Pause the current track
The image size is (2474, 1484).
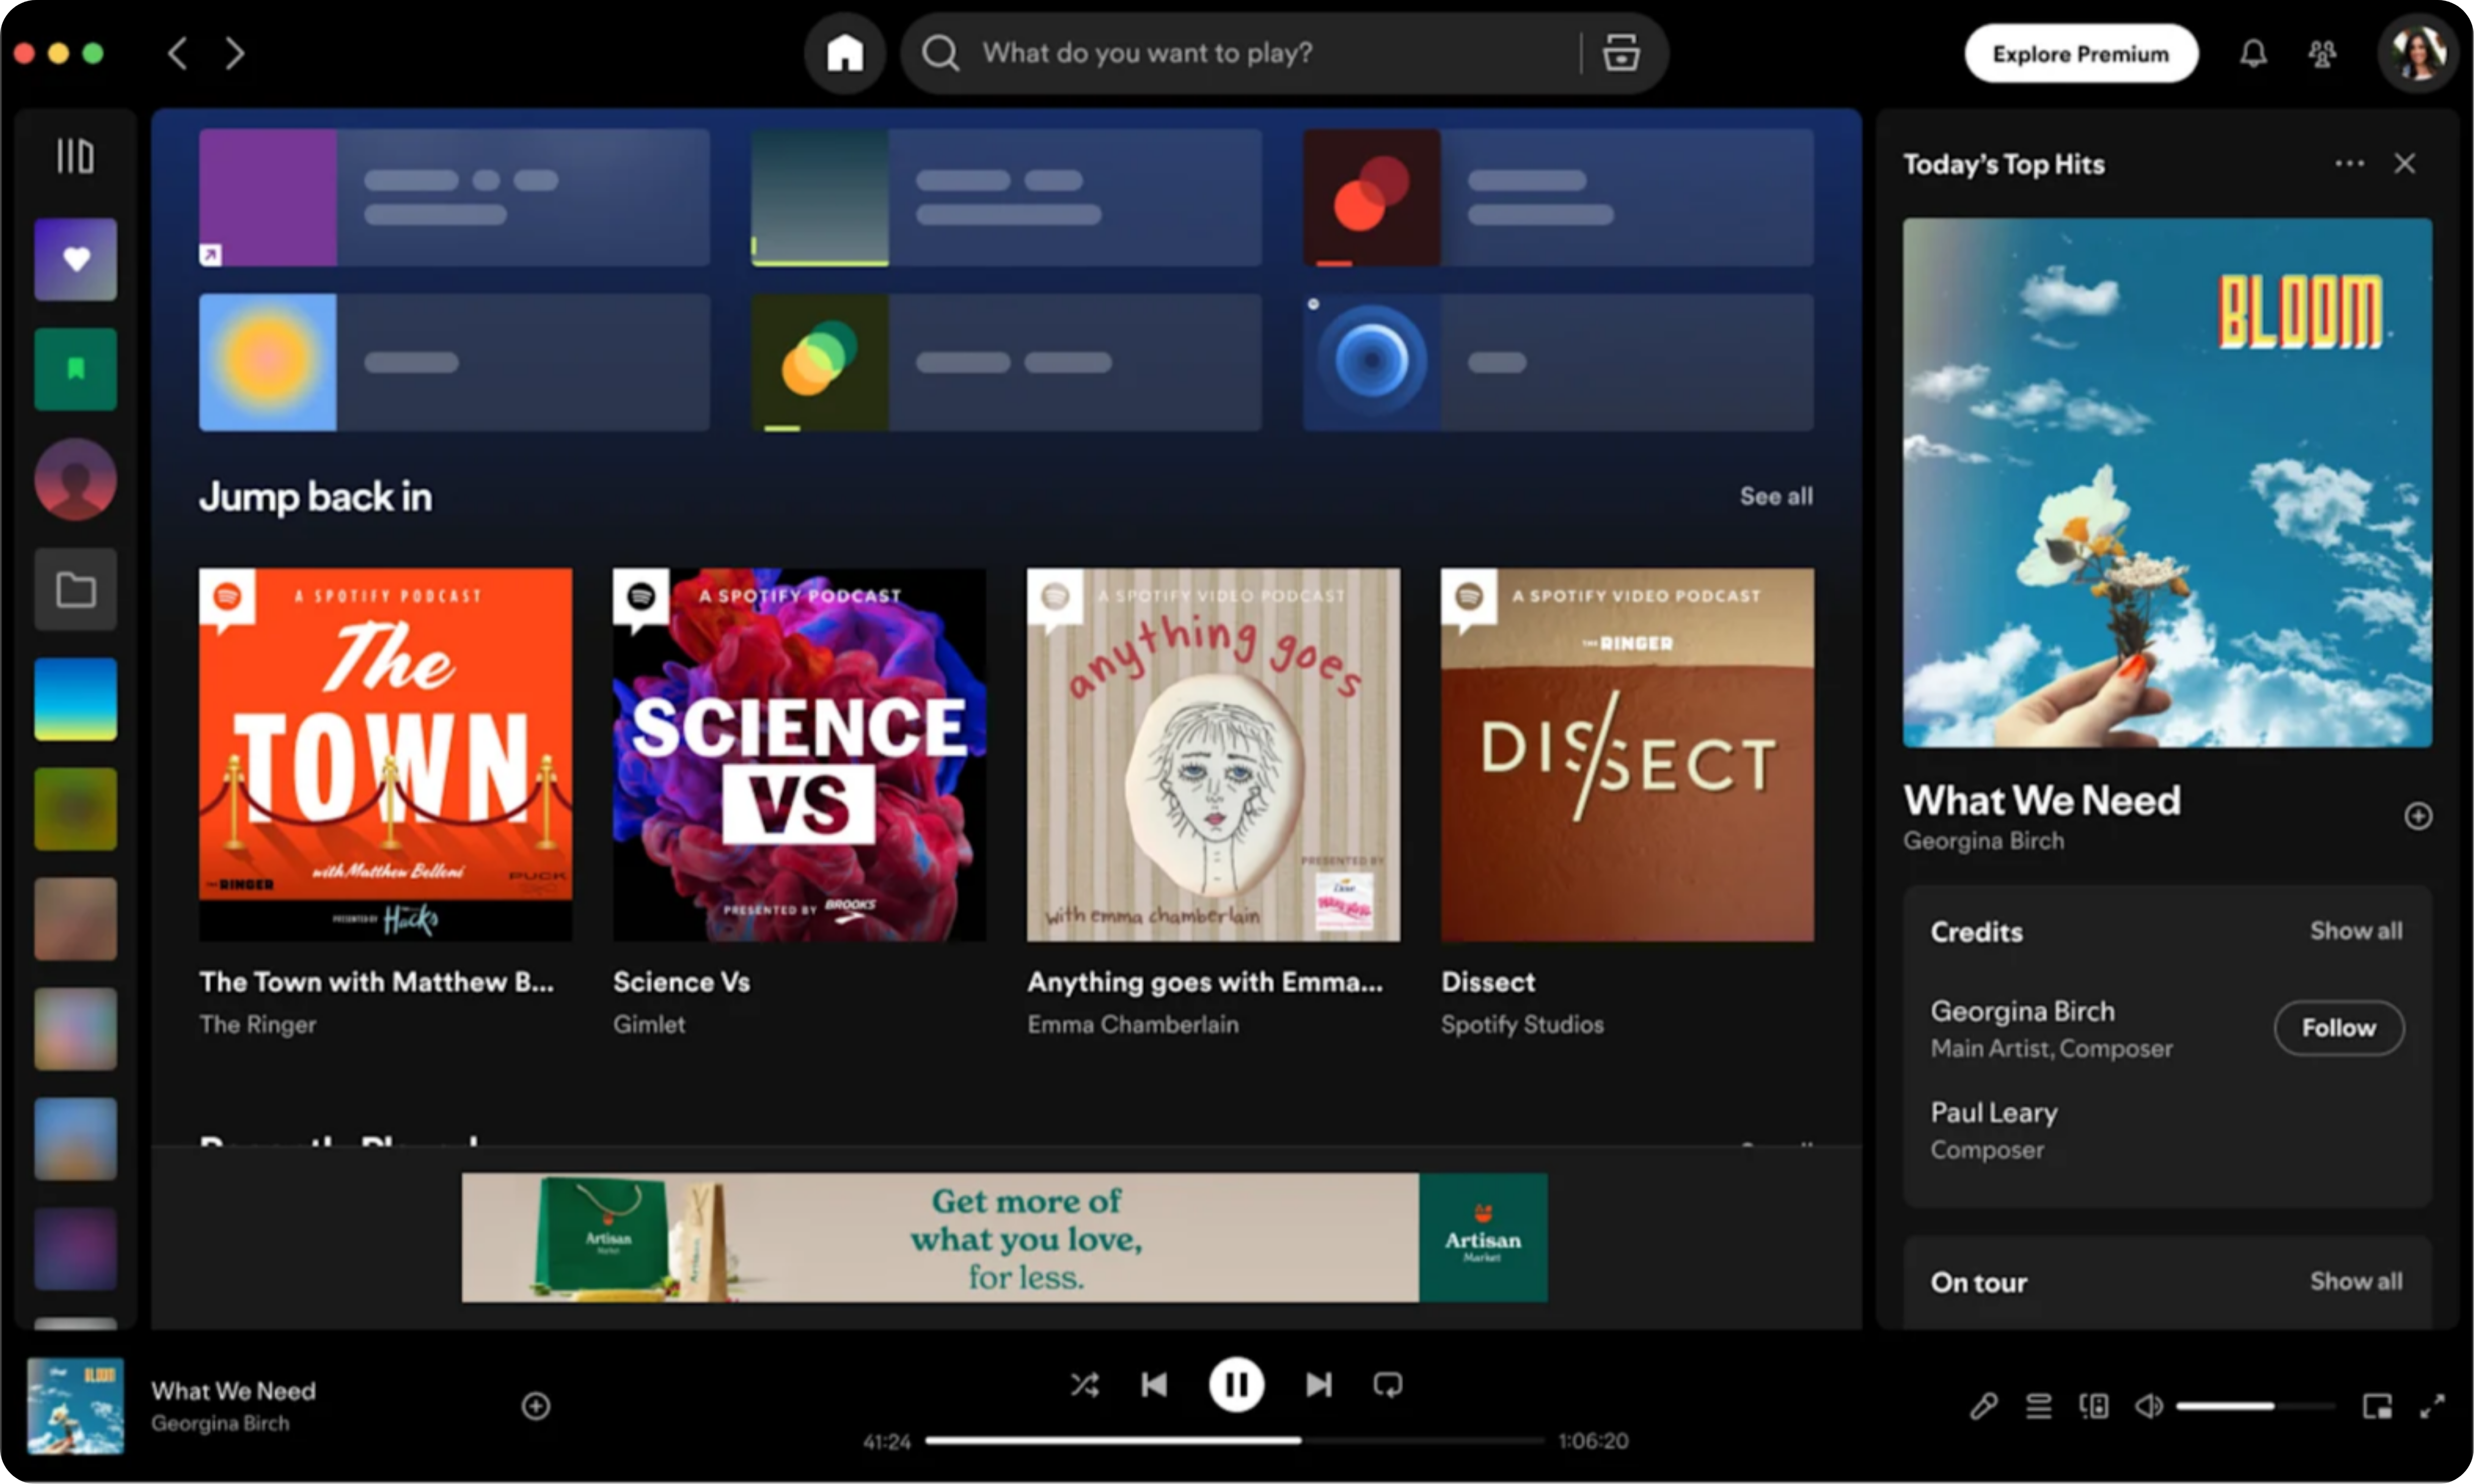click(1236, 1386)
